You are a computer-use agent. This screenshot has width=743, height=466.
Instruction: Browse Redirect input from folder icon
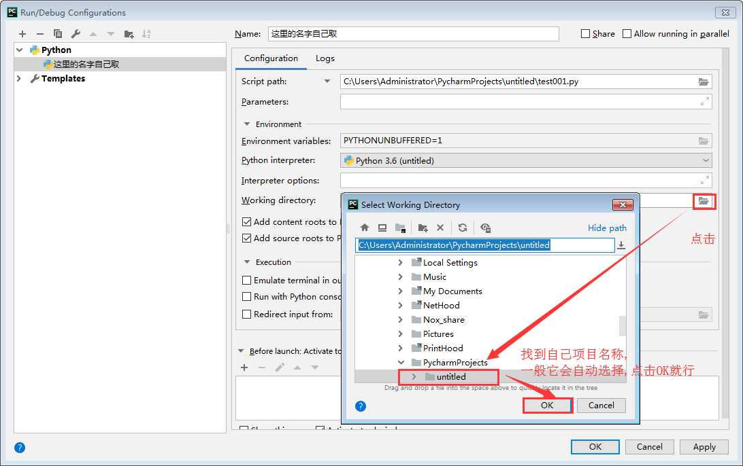pos(704,315)
